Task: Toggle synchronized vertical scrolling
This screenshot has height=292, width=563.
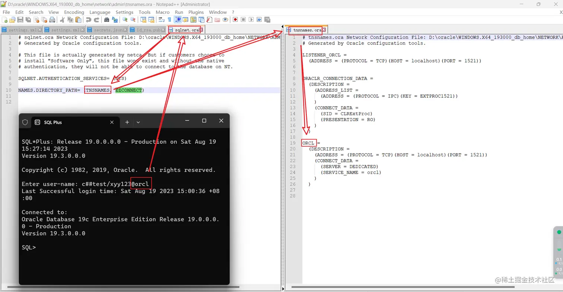Action: [143, 20]
